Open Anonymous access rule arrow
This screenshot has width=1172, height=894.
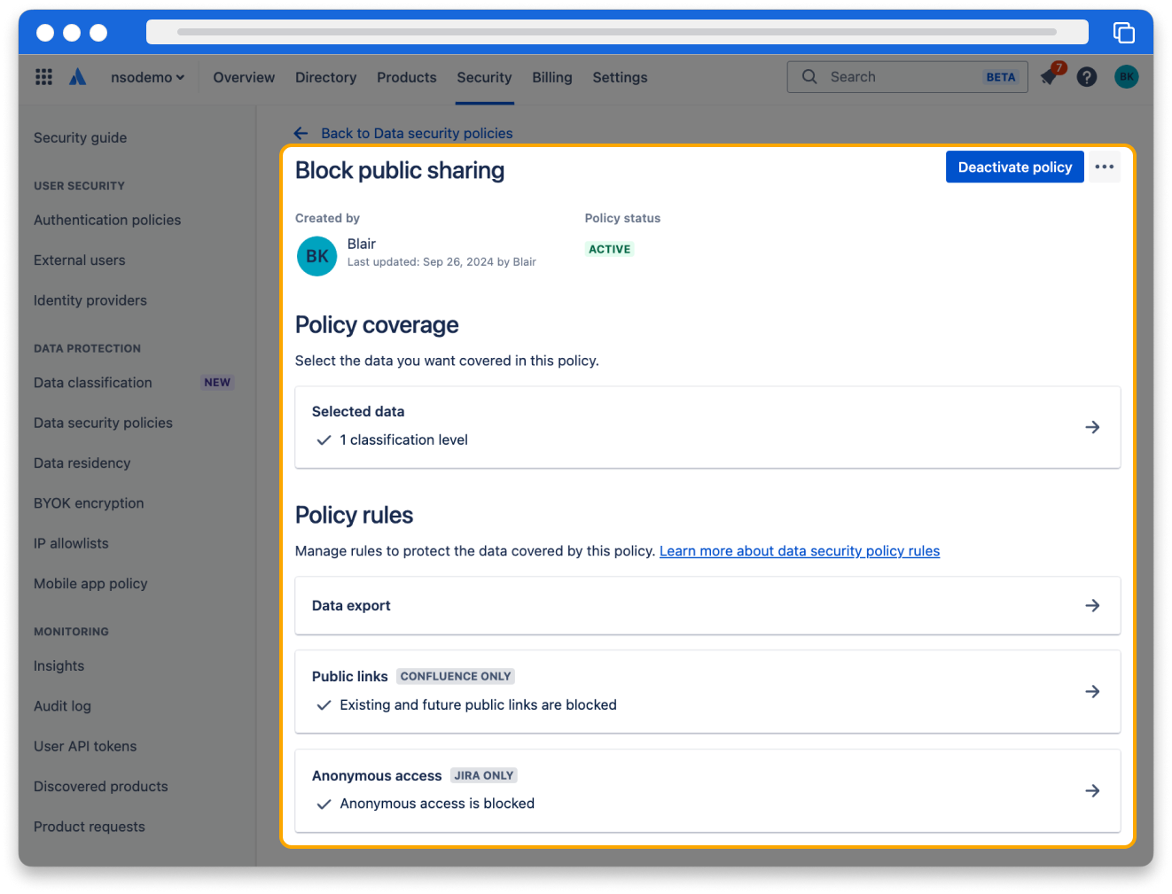pyautogui.click(x=1092, y=790)
